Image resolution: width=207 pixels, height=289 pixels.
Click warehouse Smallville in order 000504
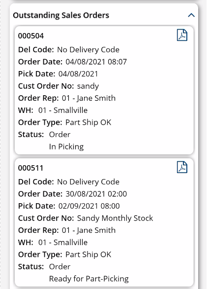pos(63,110)
